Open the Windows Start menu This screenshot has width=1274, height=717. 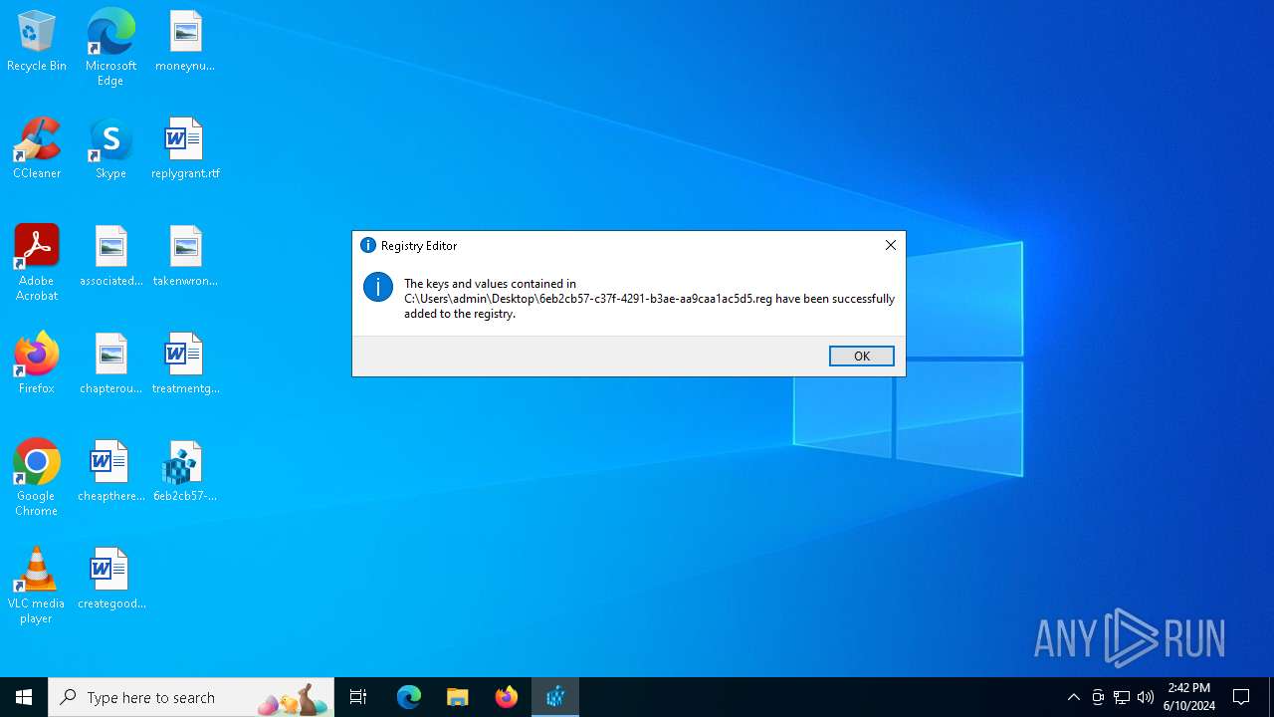click(24, 697)
